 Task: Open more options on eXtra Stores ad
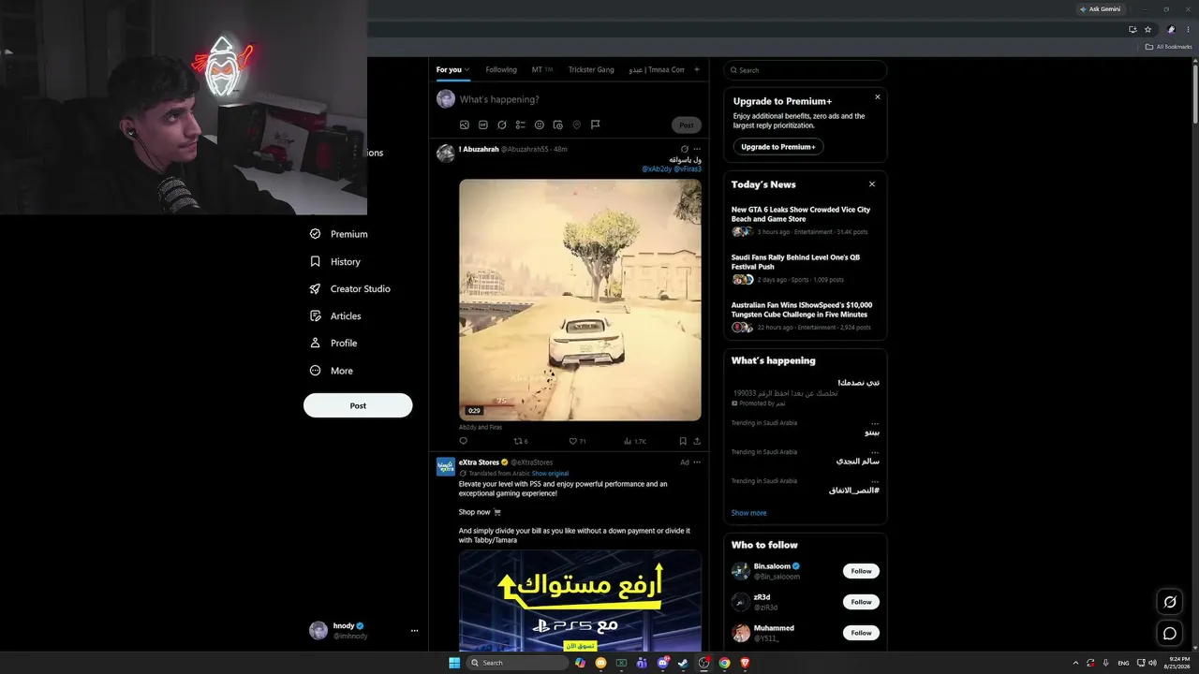[x=697, y=462]
